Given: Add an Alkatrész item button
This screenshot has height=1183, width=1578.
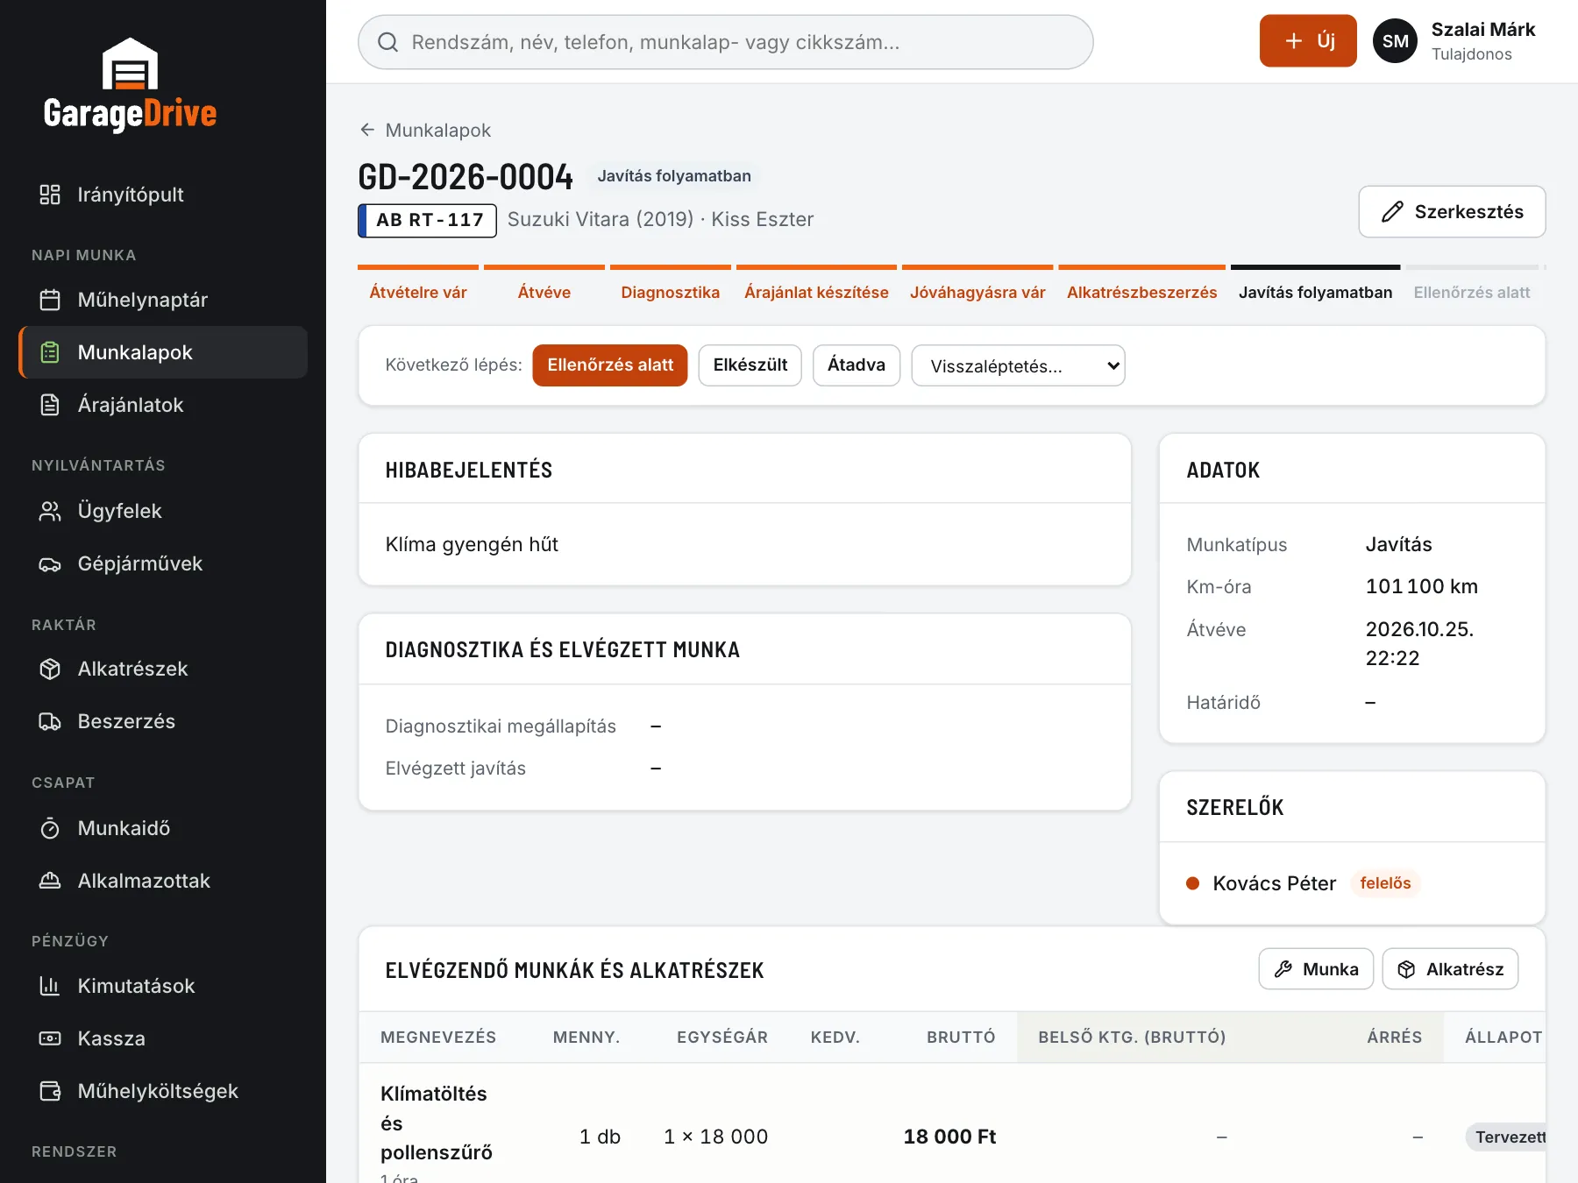Looking at the screenshot, I should pyautogui.click(x=1450, y=969).
